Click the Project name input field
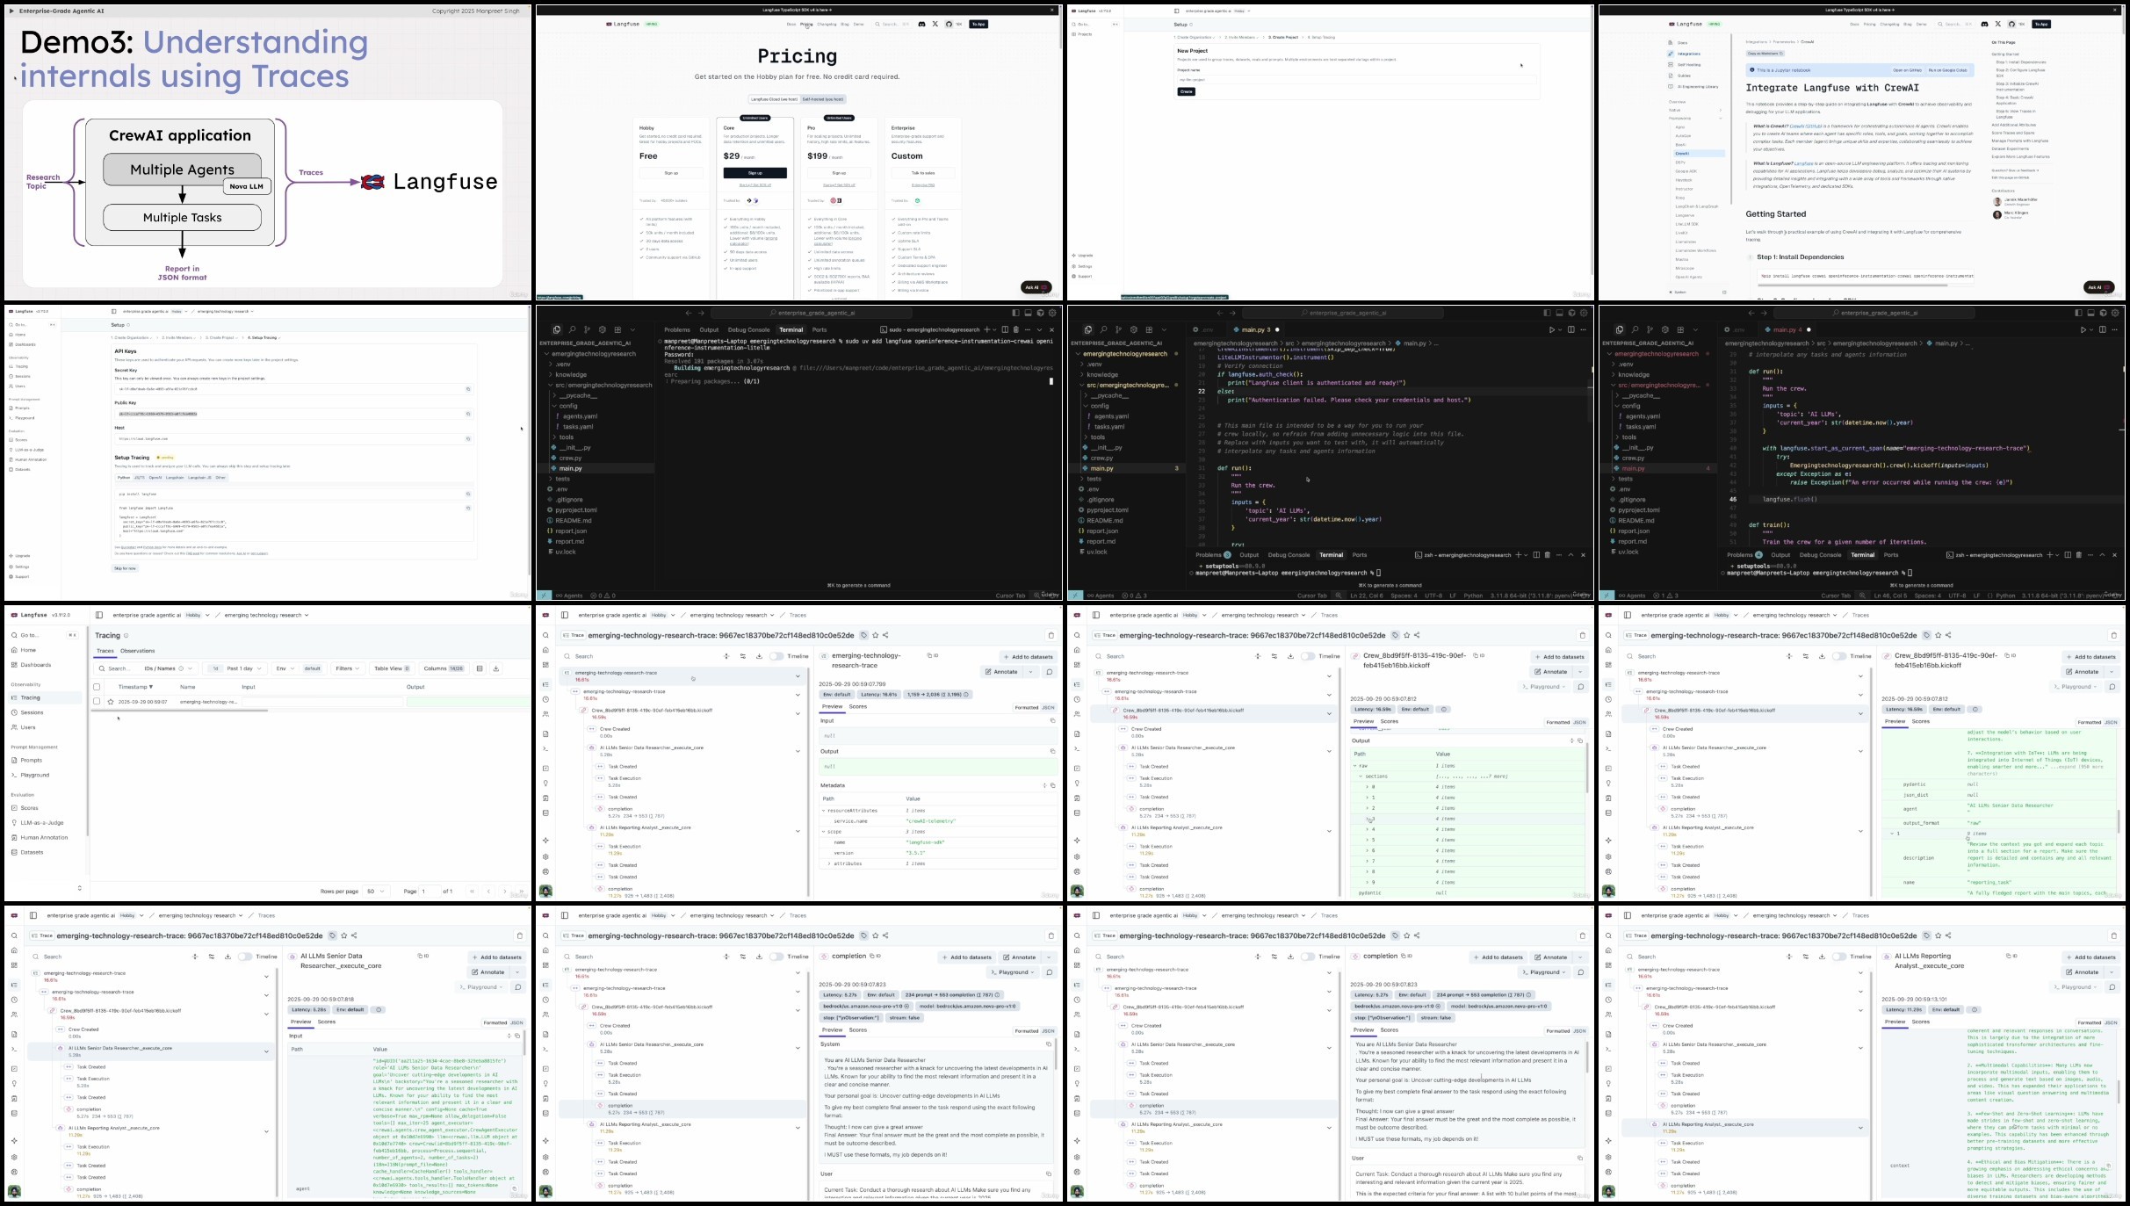 point(1355,79)
